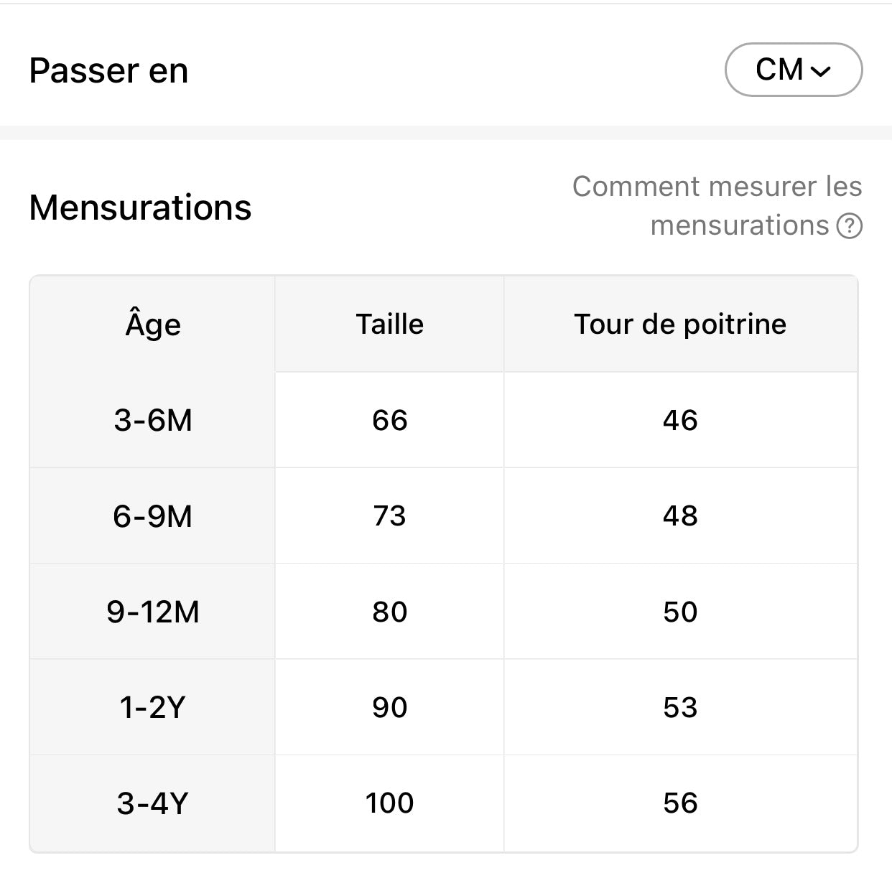
Task: Select the Taille column header
Action: tap(390, 325)
